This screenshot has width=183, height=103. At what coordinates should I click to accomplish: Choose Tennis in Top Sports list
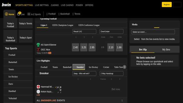pyautogui.click(x=18, y=69)
